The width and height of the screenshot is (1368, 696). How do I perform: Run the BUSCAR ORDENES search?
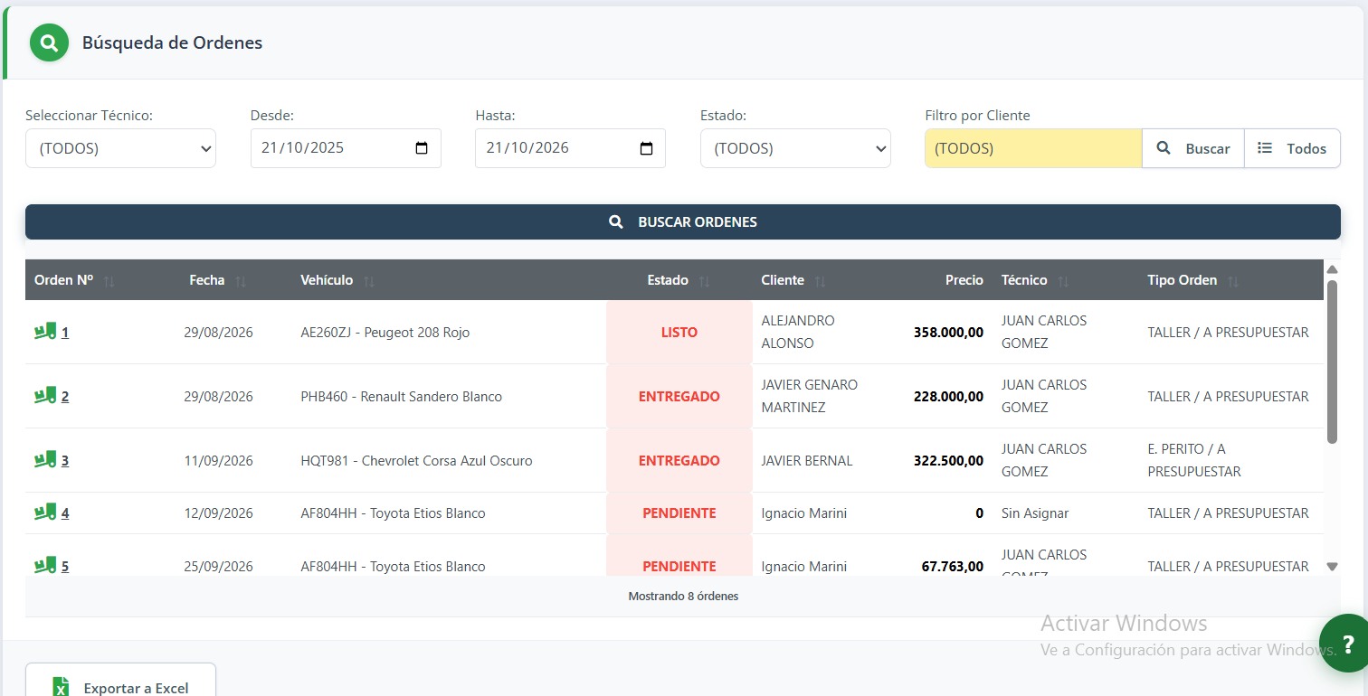pos(683,221)
